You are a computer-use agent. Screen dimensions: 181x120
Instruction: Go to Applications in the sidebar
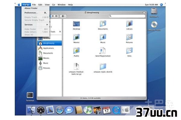coord(50,48)
